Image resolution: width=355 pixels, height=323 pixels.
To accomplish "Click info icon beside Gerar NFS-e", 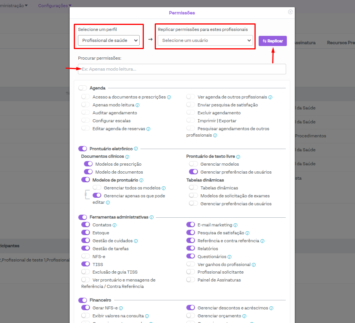I will click(x=121, y=308).
